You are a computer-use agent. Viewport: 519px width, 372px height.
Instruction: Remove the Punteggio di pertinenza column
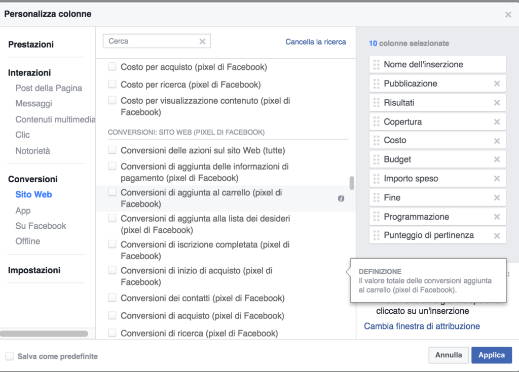click(497, 235)
